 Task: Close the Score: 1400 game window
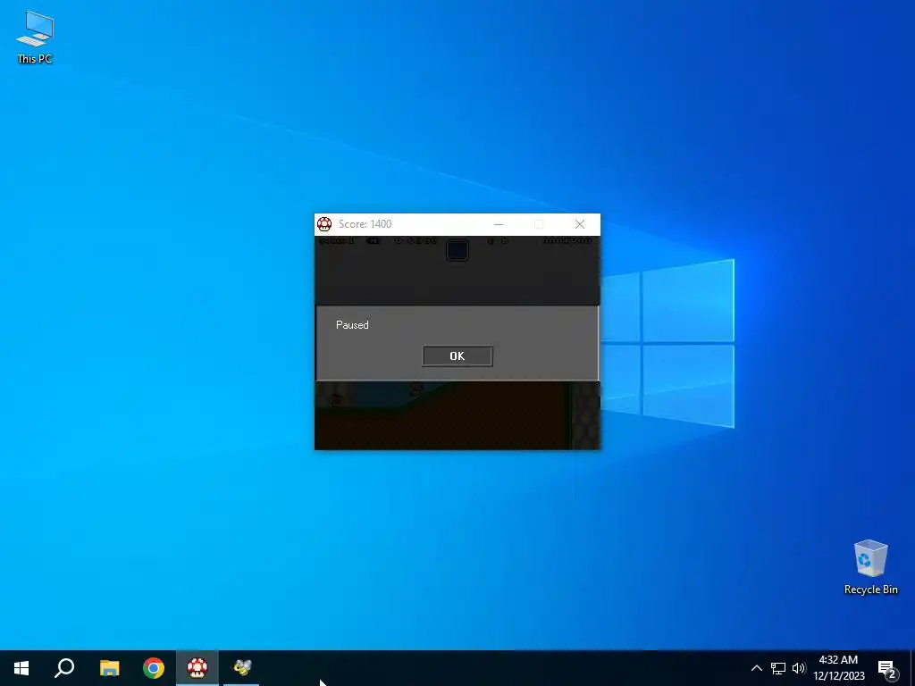pos(579,224)
